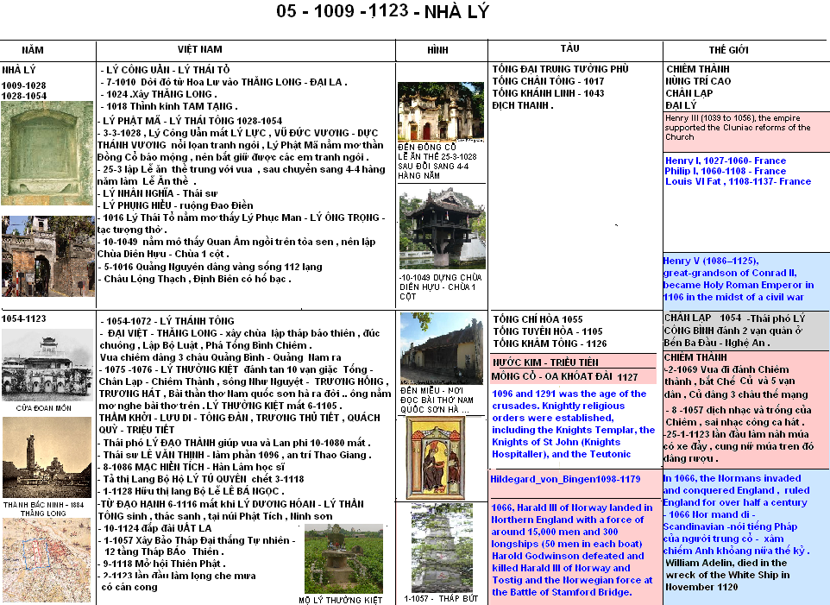
Task: Click the text LÝ CÔNG UẨN - LÝ THÁI TỔ
Action: [167, 70]
